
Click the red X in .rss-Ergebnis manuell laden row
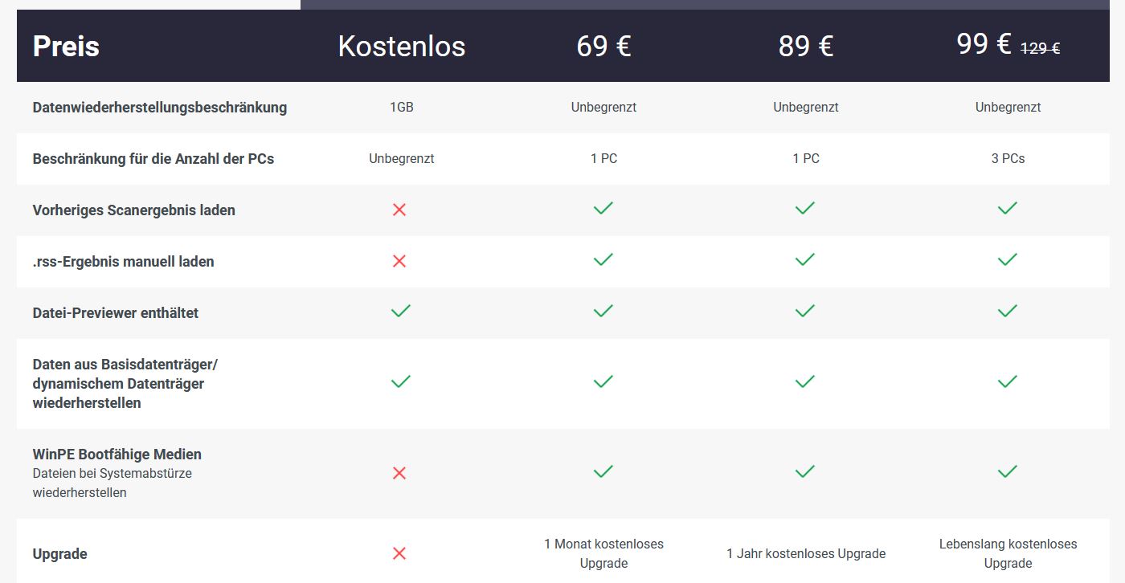399,261
